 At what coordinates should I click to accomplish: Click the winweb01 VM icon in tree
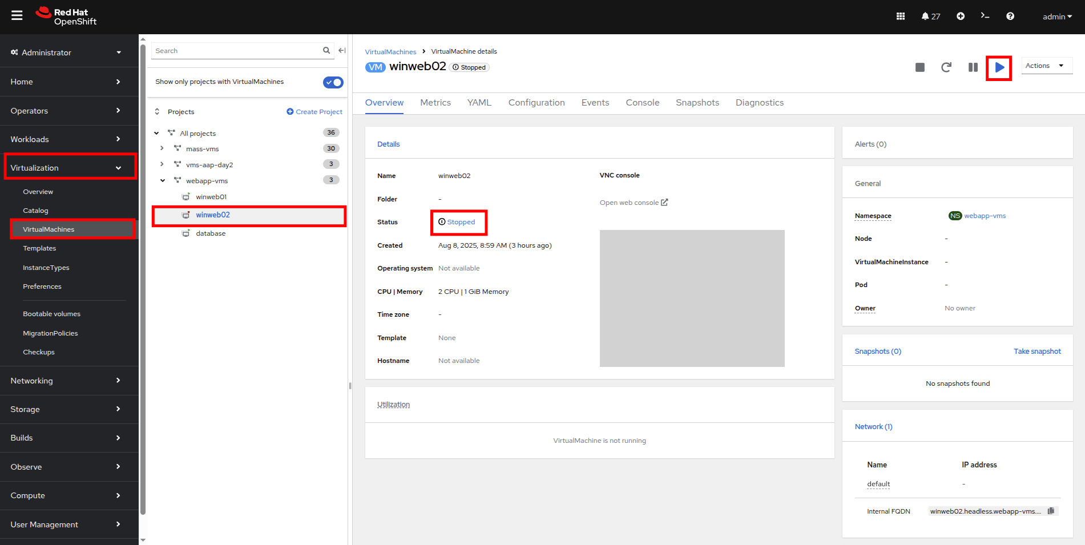point(185,197)
